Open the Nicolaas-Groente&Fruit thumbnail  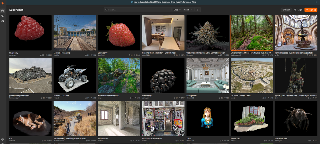[163, 119]
